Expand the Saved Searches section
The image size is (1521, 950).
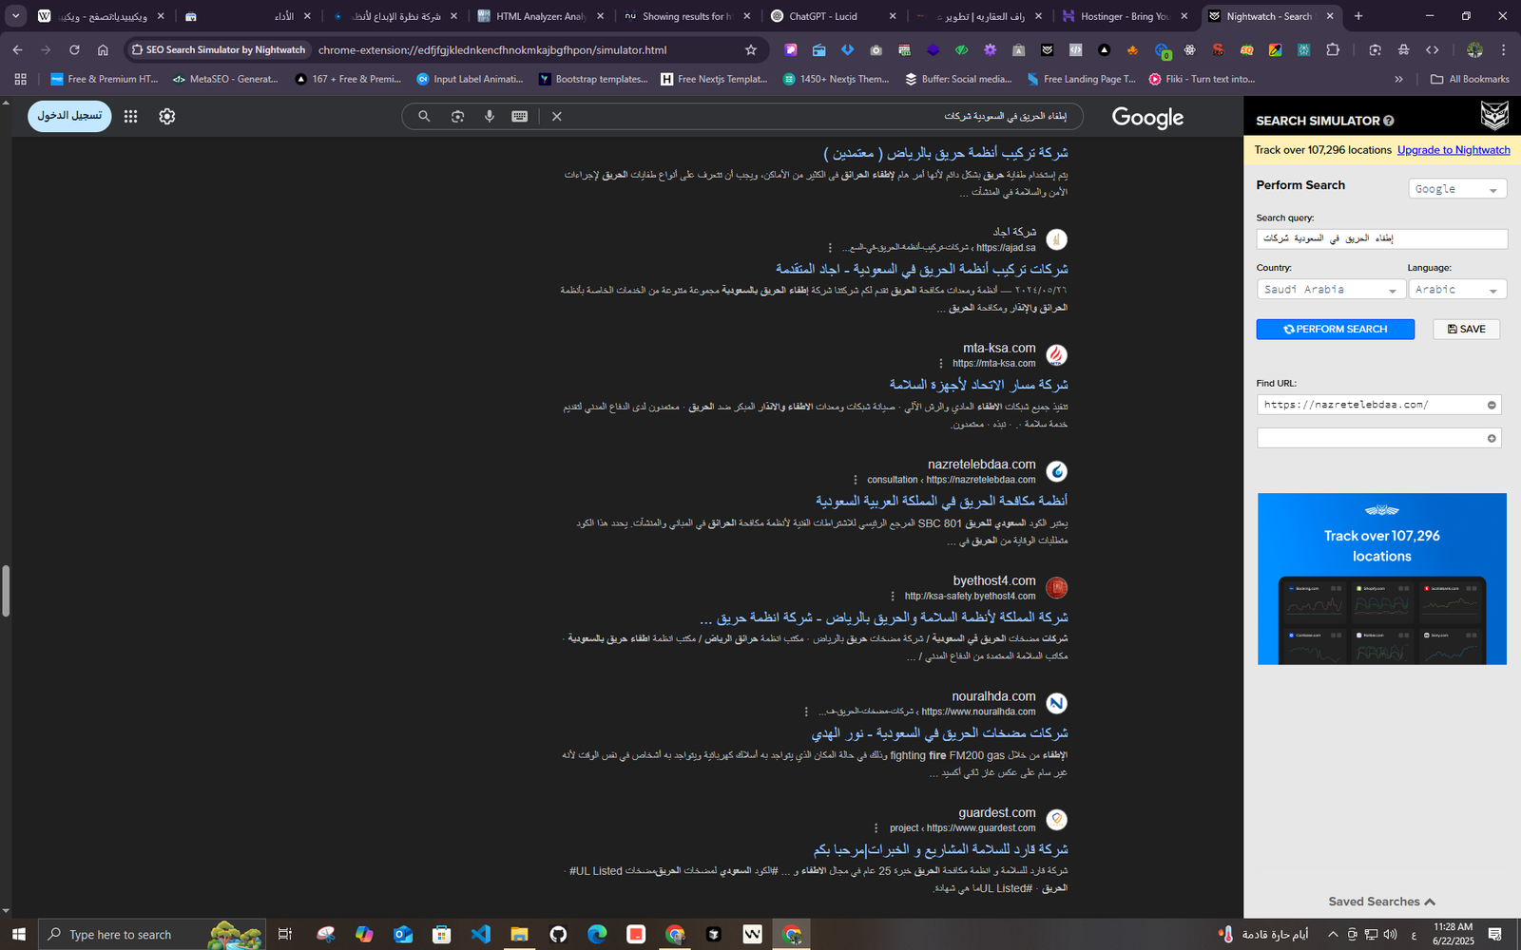[1382, 902]
